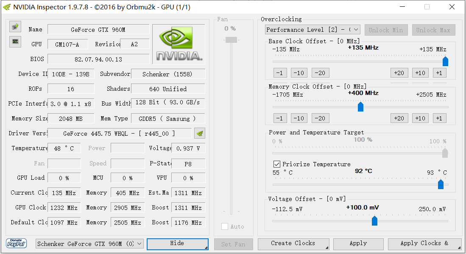Click Memory Clock Offset -10 button
Viewport: 466px width, 254px height.
(299, 118)
